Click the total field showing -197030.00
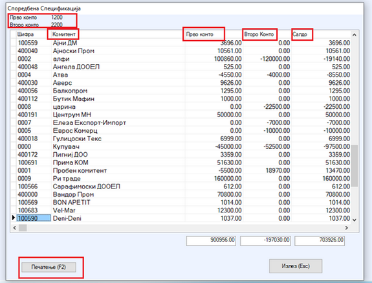 [265, 241]
